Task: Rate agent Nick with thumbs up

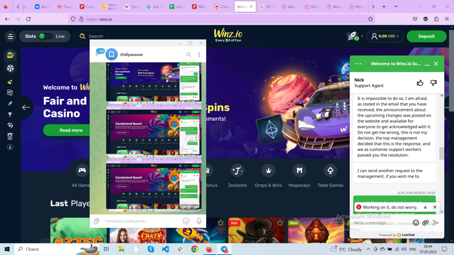Action: tap(420, 83)
